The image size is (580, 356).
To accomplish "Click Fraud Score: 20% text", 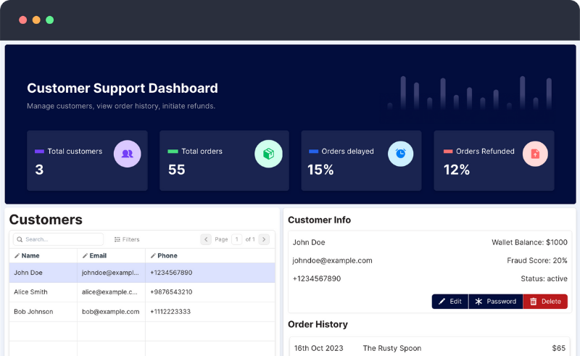I will coord(537,260).
